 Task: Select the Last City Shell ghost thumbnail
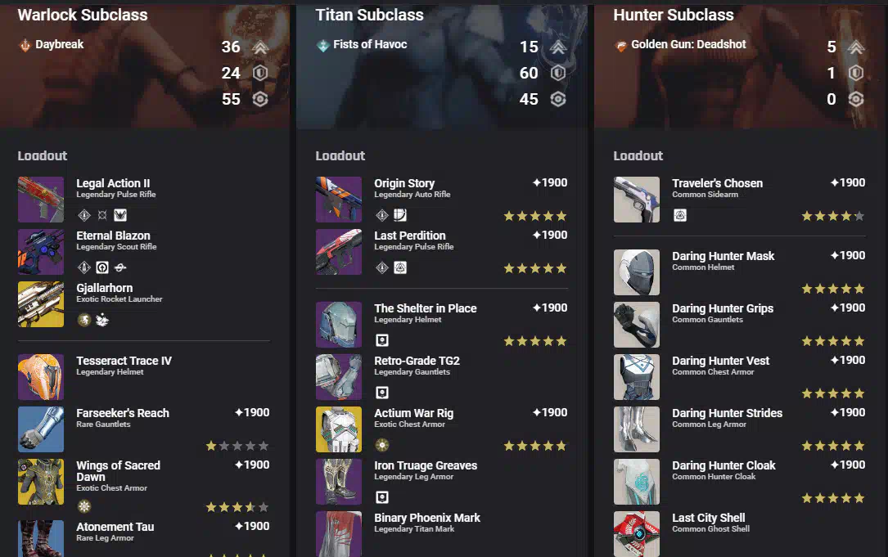pos(637,534)
